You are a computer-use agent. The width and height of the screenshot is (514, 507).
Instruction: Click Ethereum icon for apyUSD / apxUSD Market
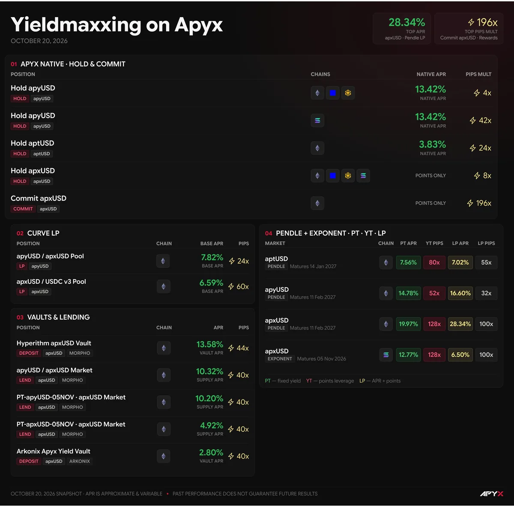pyautogui.click(x=164, y=375)
